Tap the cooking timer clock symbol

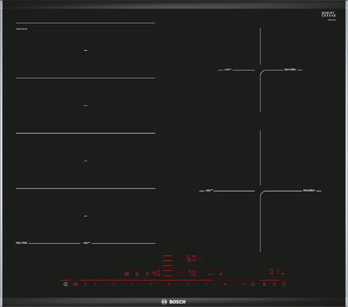pos(274,284)
